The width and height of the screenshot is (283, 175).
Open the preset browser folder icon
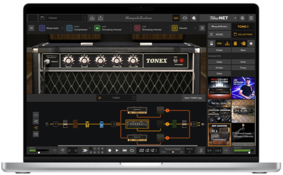coord(42,18)
